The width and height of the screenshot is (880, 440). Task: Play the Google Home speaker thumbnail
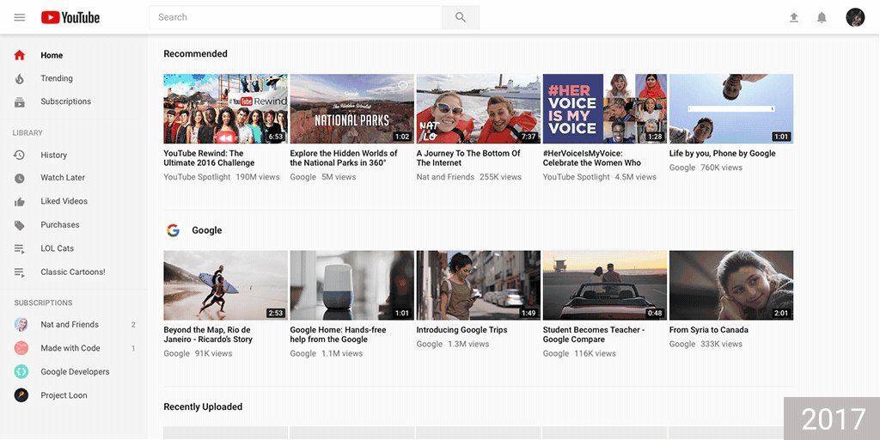pyautogui.click(x=351, y=285)
